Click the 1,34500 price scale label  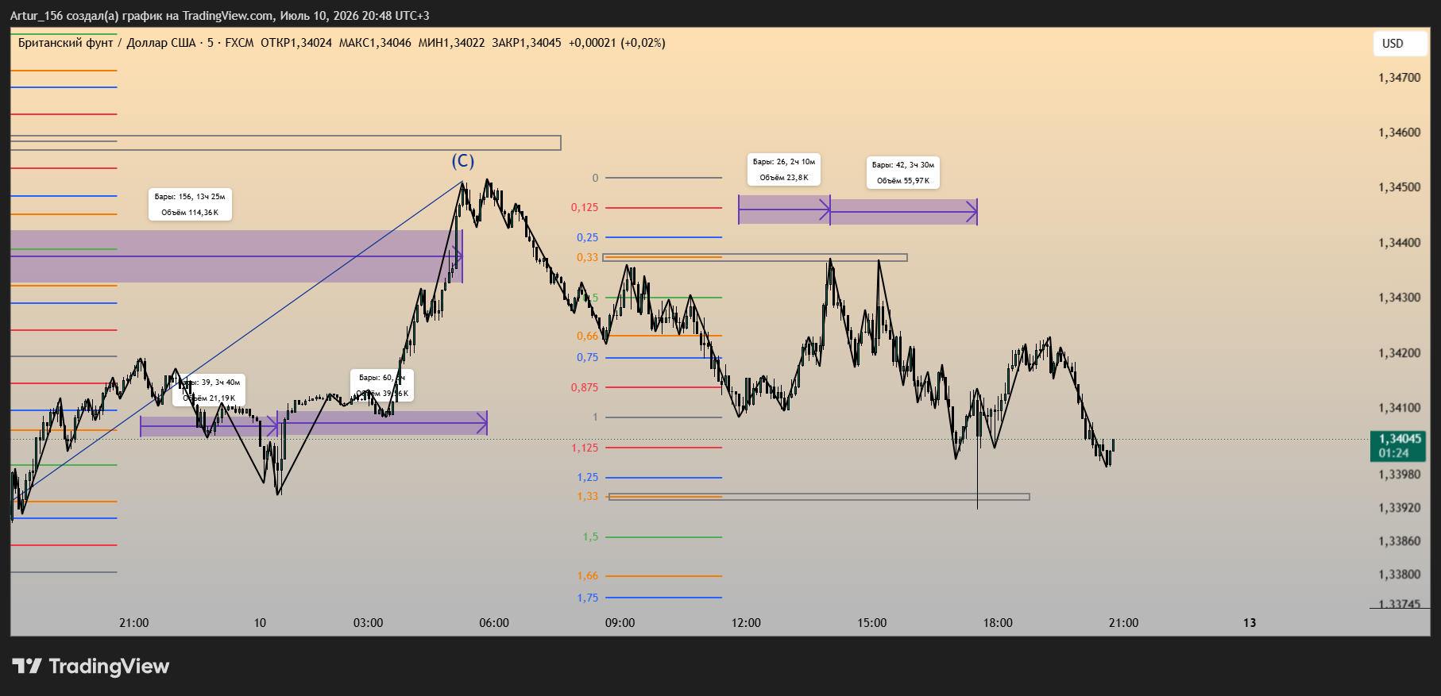click(x=1400, y=187)
